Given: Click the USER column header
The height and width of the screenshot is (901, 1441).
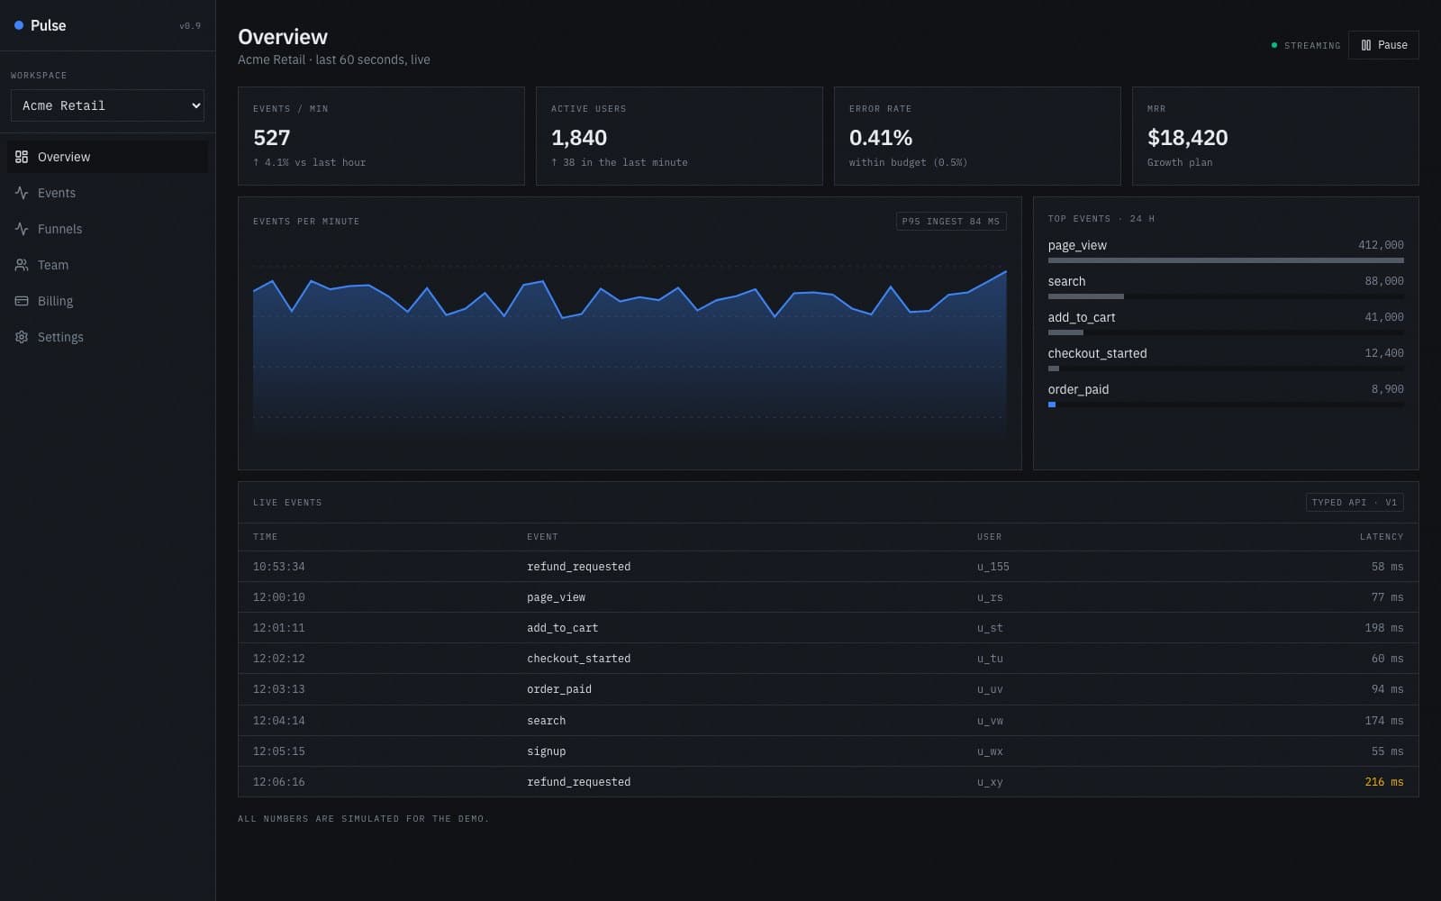Looking at the screenshot, I should (989, 537).
